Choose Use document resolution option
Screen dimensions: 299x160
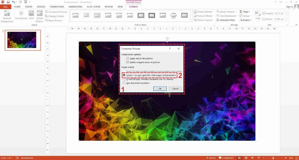pos(124,83)
